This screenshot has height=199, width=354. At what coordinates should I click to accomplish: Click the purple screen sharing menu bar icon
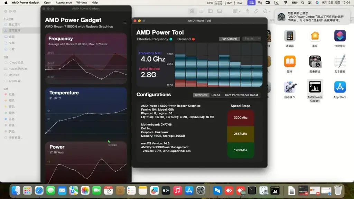pos(251,3)
